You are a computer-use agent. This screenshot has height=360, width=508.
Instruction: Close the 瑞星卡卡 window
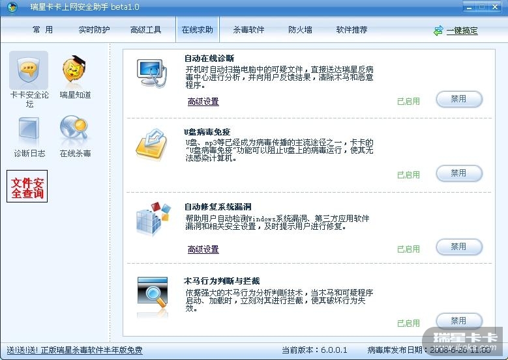pos(495,7)
